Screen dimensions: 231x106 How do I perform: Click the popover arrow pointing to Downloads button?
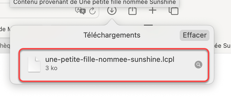point(112,22)
